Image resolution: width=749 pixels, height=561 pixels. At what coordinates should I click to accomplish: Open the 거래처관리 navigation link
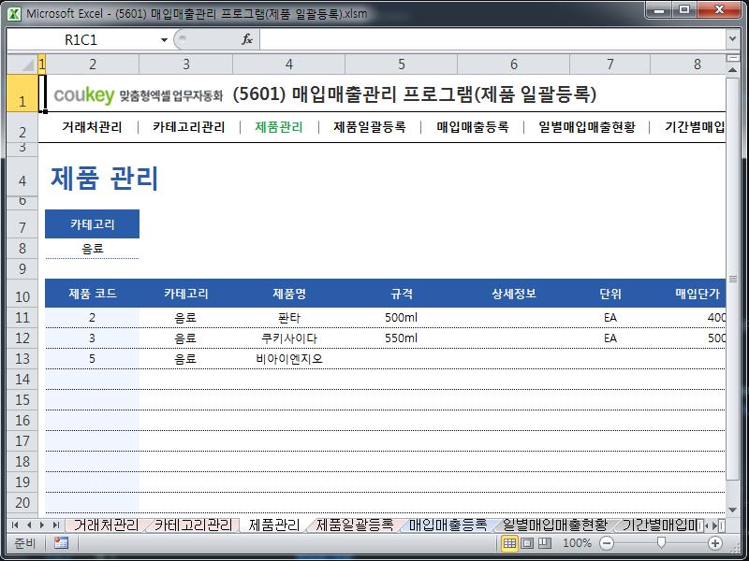92,127
